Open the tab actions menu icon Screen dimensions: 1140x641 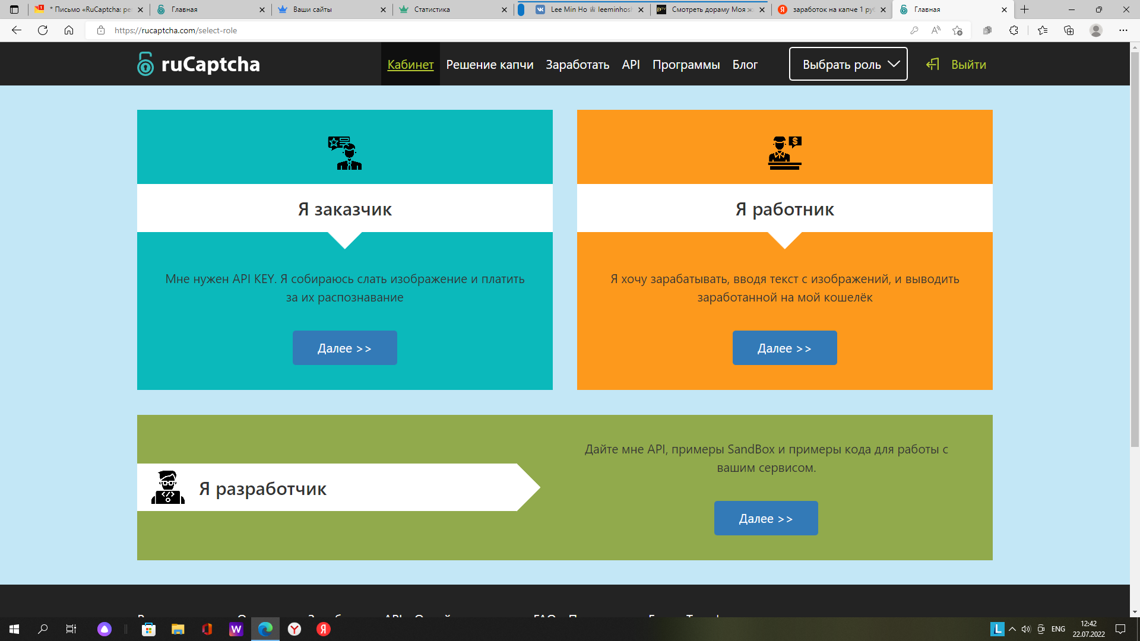(14, 9)
